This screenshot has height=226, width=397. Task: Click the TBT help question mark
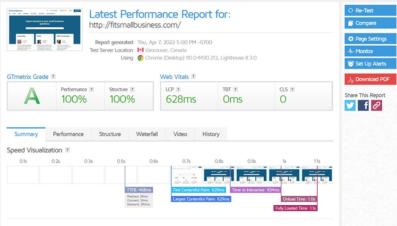click(x=235, y=89)
